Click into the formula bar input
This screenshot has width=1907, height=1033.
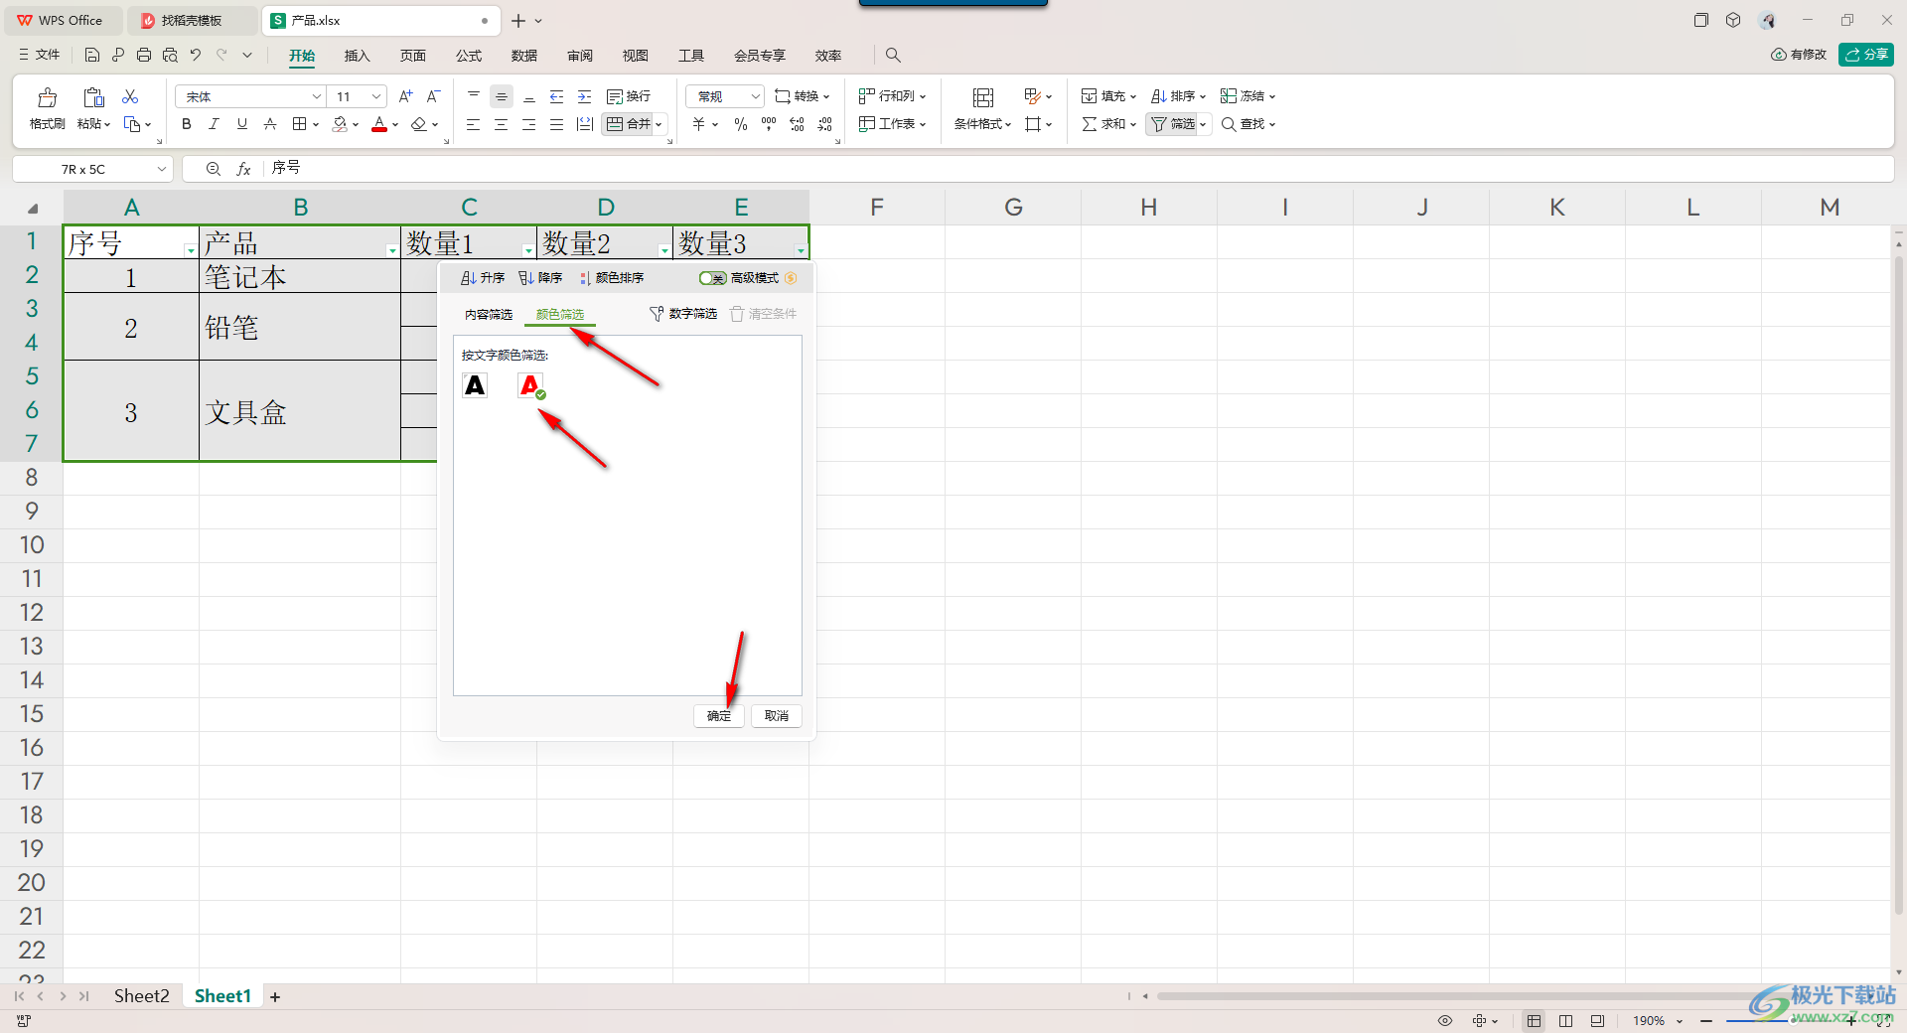coord(1078,169)
